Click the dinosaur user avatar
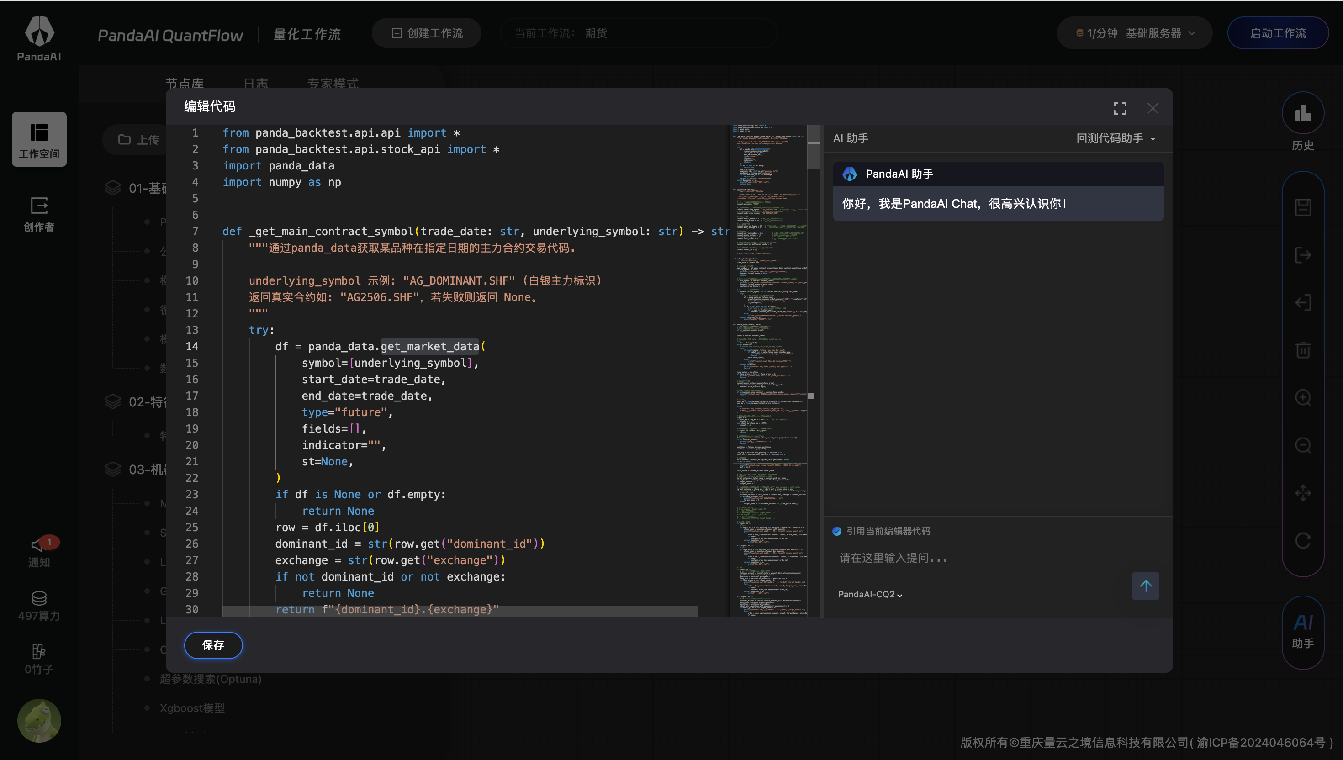This screenshot has width=1343, height=760. click(39, 720)
